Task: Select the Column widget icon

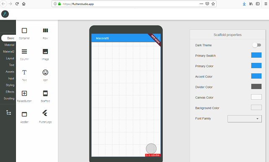Action: click(x=24, y=51)
